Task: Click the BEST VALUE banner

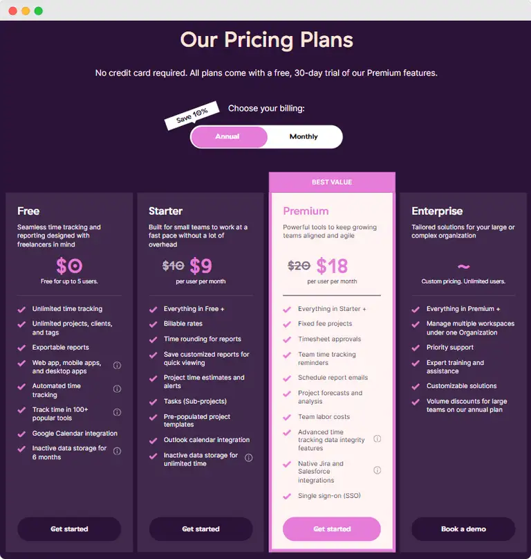Action: tap(332, 182)
